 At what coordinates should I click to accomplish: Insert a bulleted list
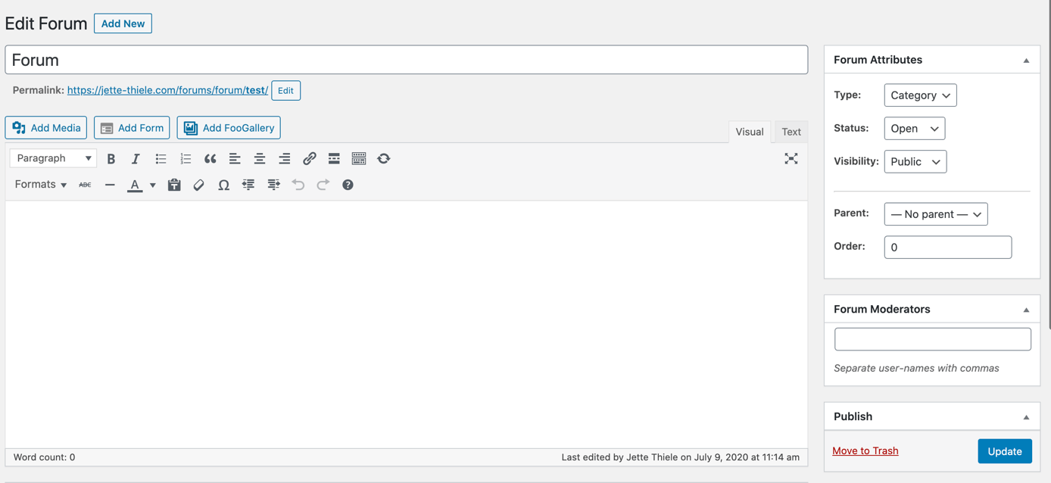[161, 159]
